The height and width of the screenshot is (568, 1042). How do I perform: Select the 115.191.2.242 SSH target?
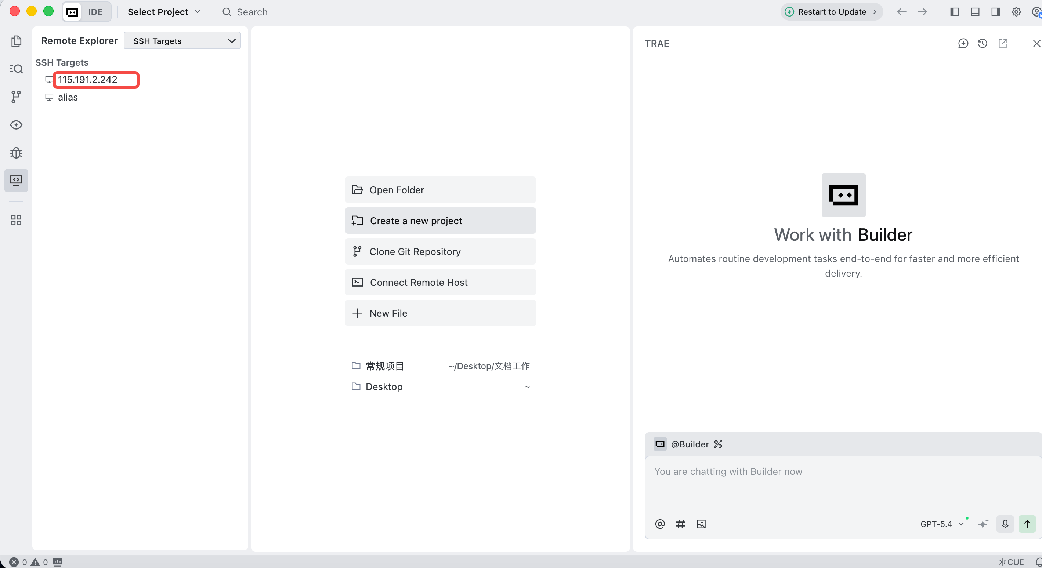[87, 80]
